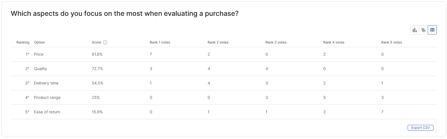
Task: Click the Rank 1 votes header
Action: [x=160, y=42]
